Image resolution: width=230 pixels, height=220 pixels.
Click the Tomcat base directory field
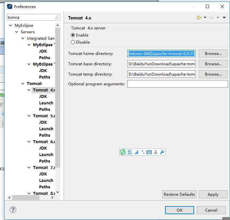[161, 64]
